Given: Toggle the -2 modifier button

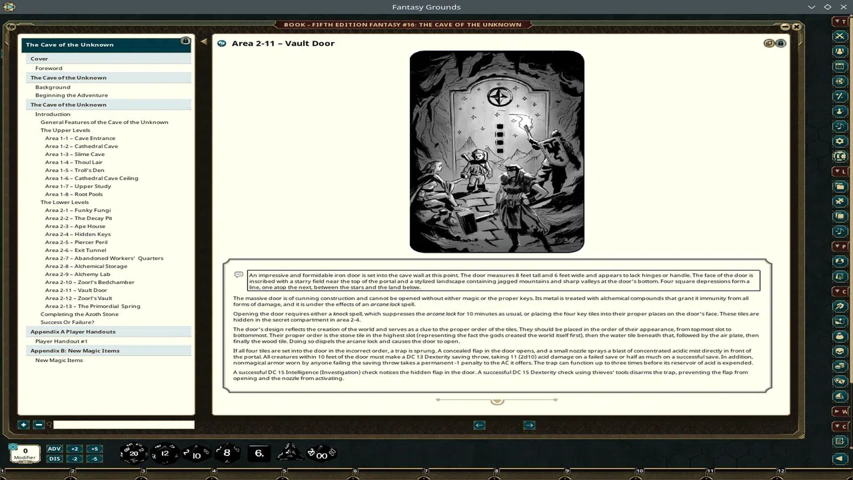Looking at the screenshot, I should click(75, 459).
